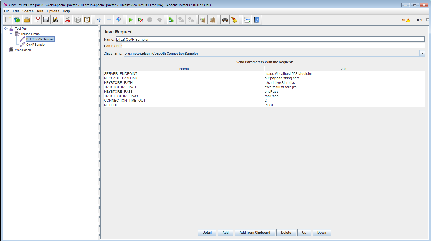Start the test with green play icon

tap(130, 20)
